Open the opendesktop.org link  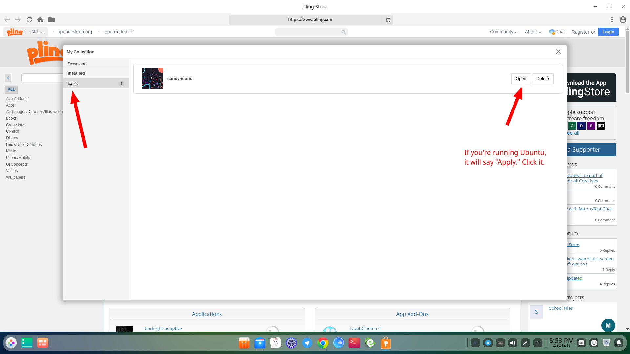[75, 32]
